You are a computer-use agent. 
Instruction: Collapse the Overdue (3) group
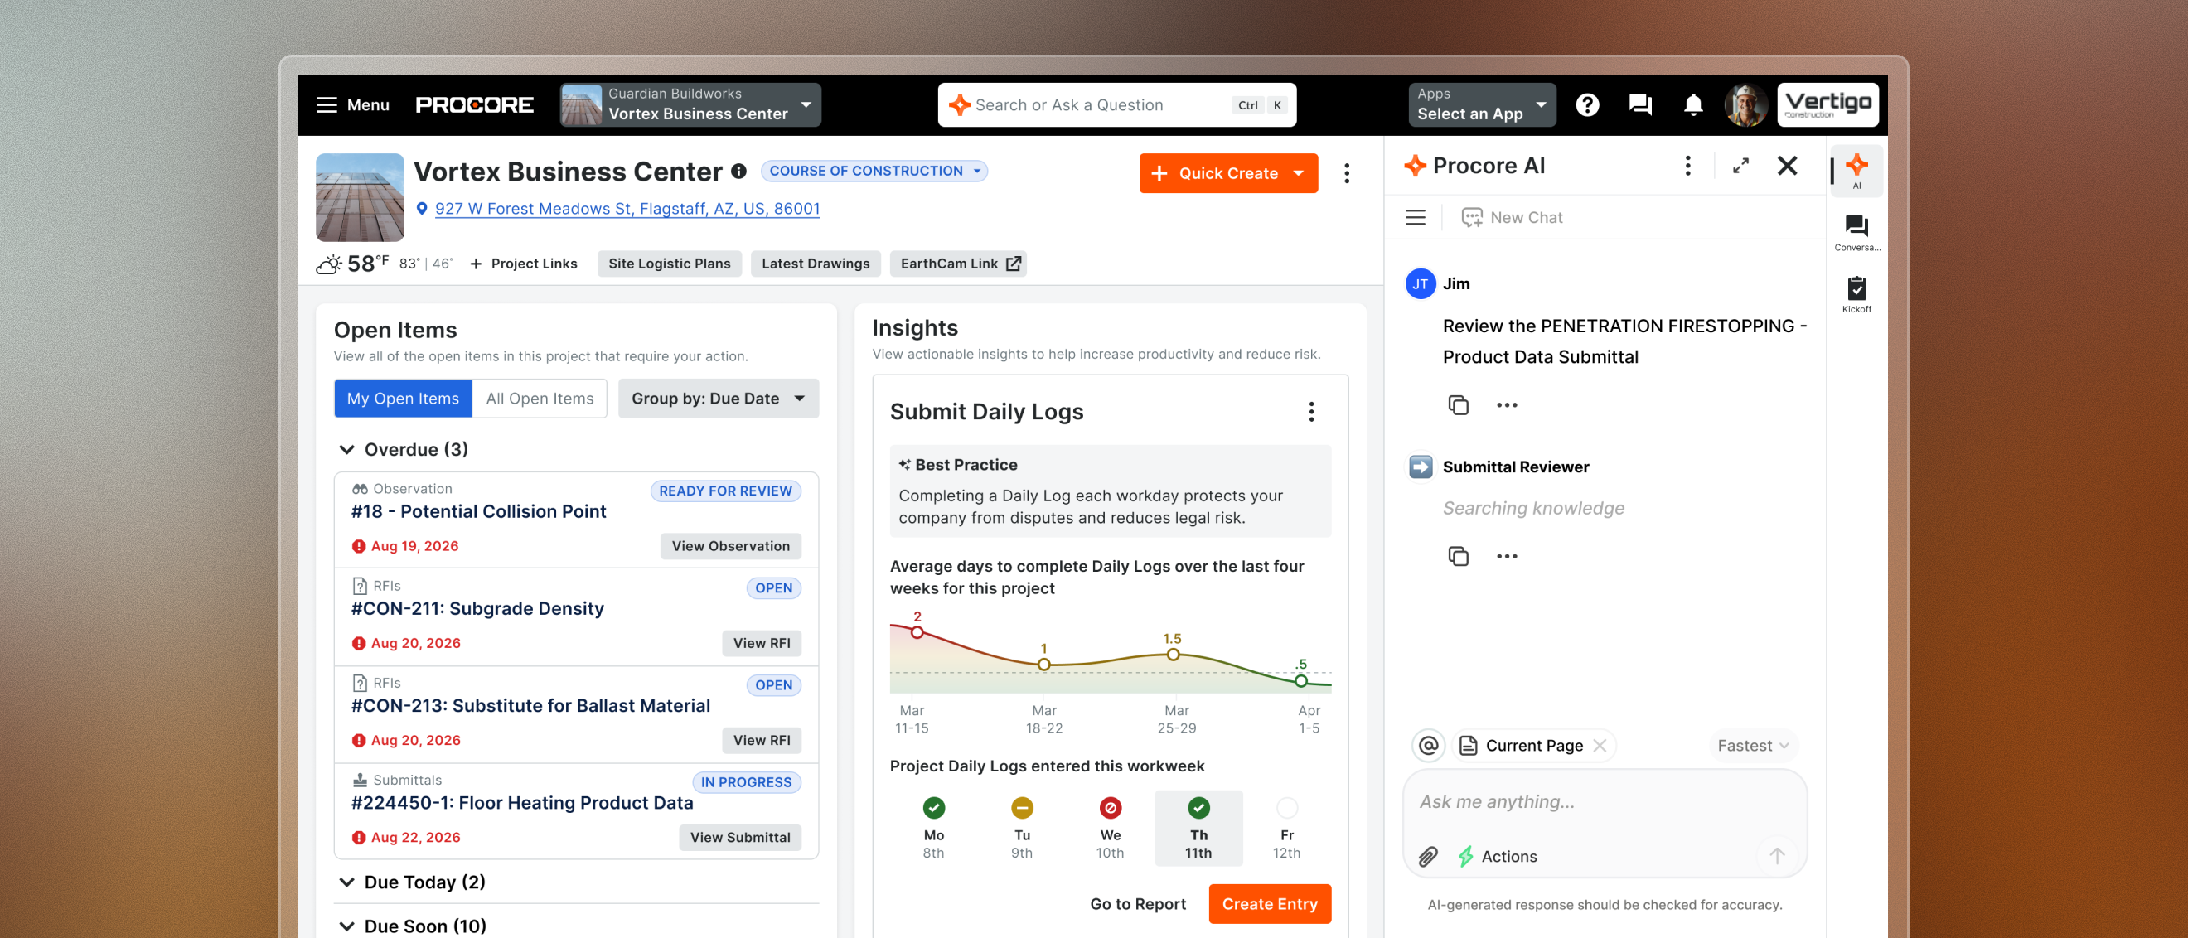pyautogui.click(x=346, y=449)
